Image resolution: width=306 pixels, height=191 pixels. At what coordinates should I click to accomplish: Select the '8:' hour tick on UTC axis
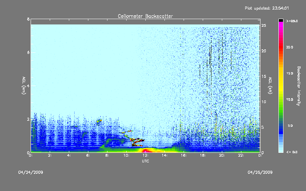tap(107, 155)
